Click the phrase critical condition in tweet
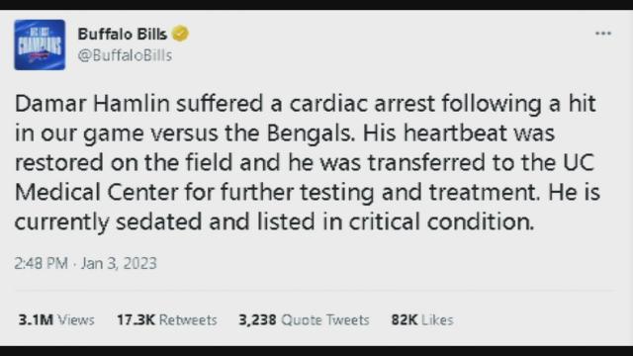 point(441,222)
